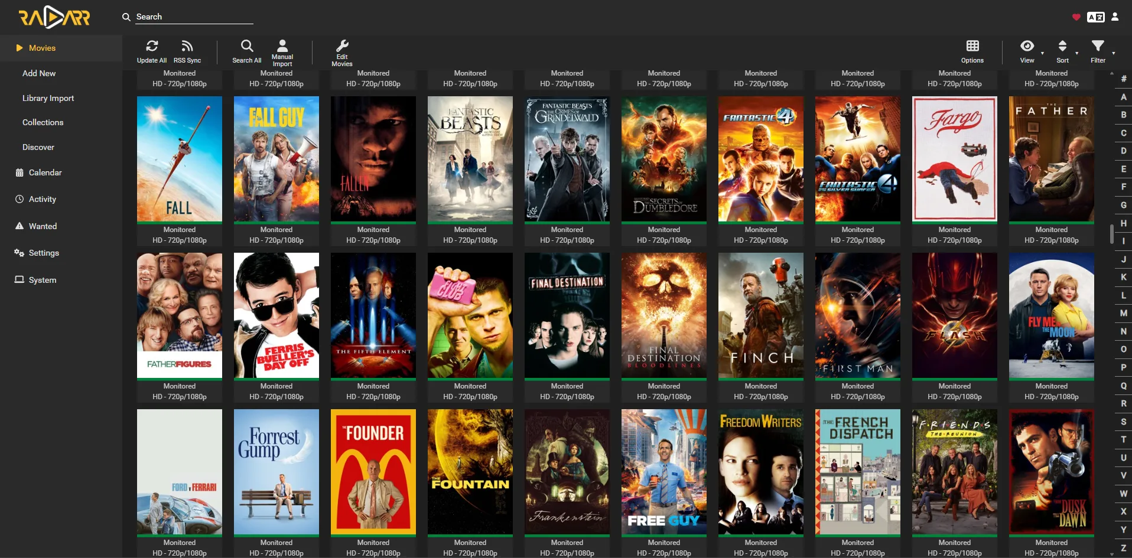Open the user profile icon
This screenshot has width=1132, height=558.
coord(1115,17)
